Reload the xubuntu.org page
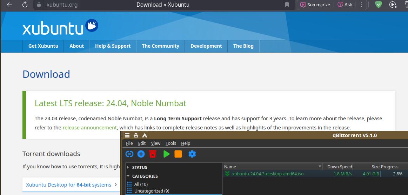The height and width of the screenshot is (195, 408). pyautogui.click(x=25, y=5)
